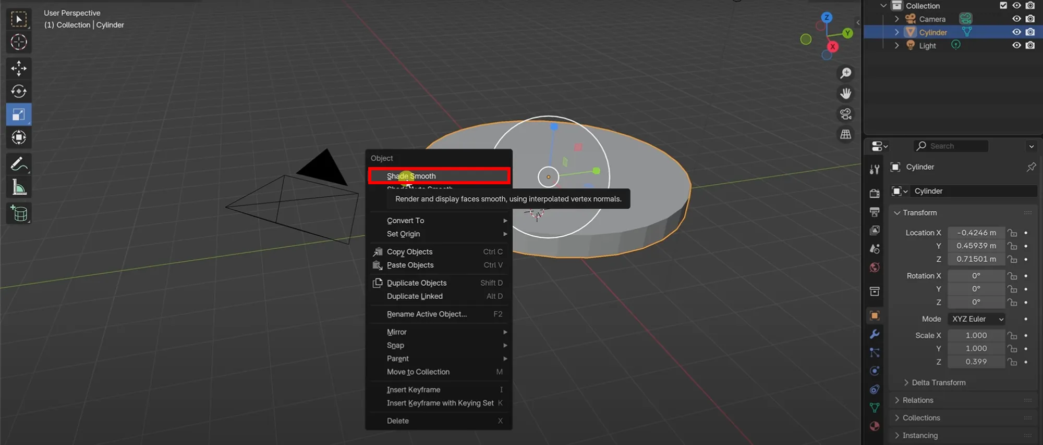Viewport: 1043px width, 445px height.
Task: Click Duplicate Objects menu entry
Action: [x=417, y=283]
